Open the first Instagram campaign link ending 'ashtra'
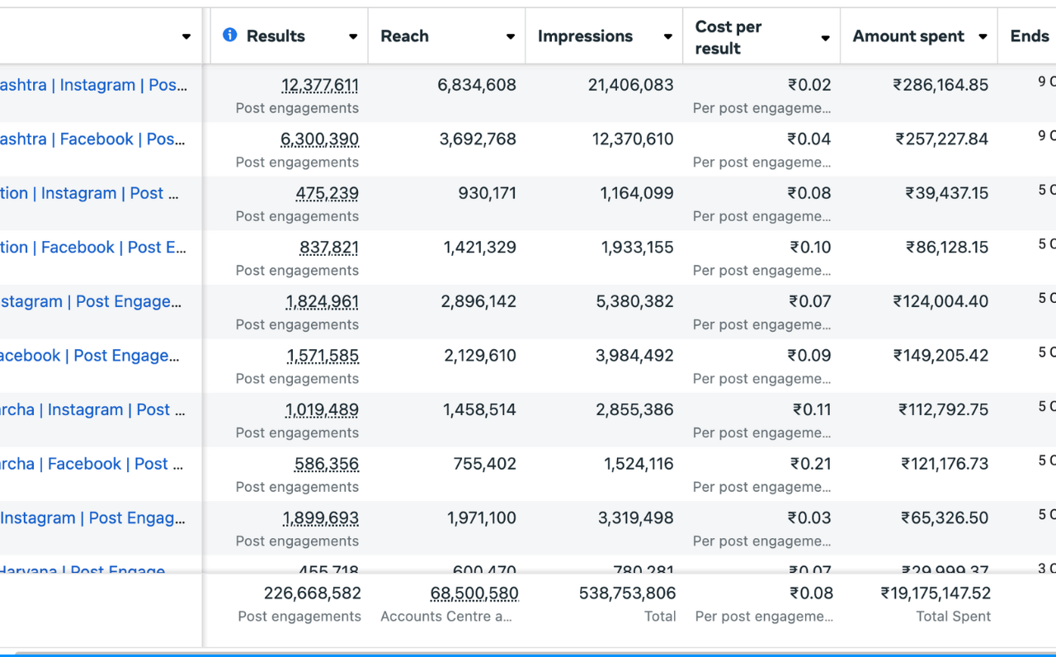 [92, 85]
